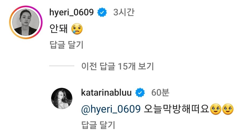Click the gray line before 이전 답글 15개 보기
Screen dimensions: 244x139
click(62, 66)
